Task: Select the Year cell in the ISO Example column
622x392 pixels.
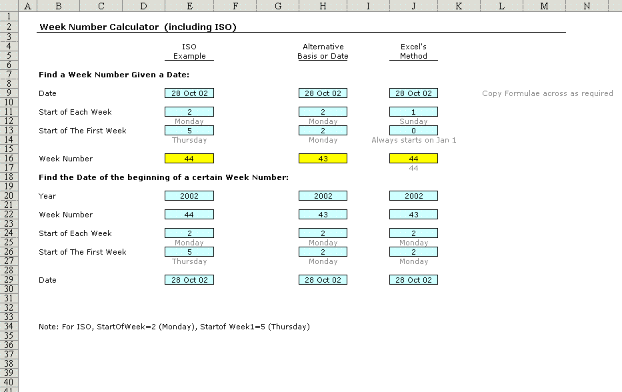Action: 189,196
